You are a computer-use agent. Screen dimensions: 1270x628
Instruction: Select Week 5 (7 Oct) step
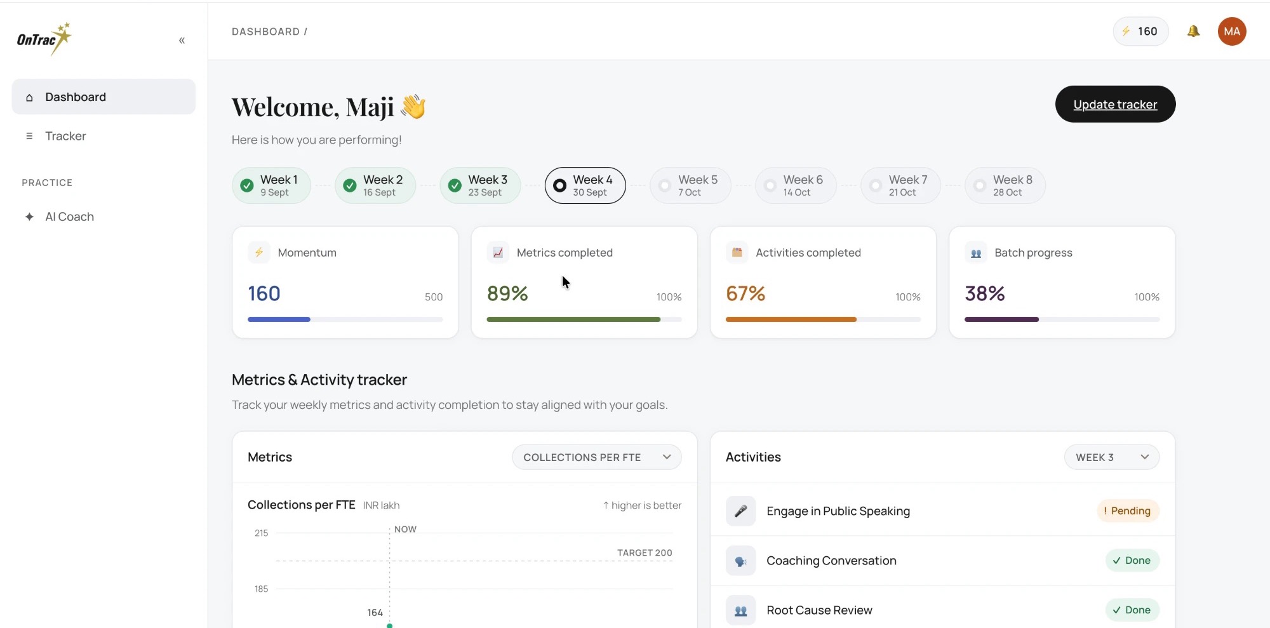pos(690,185)
